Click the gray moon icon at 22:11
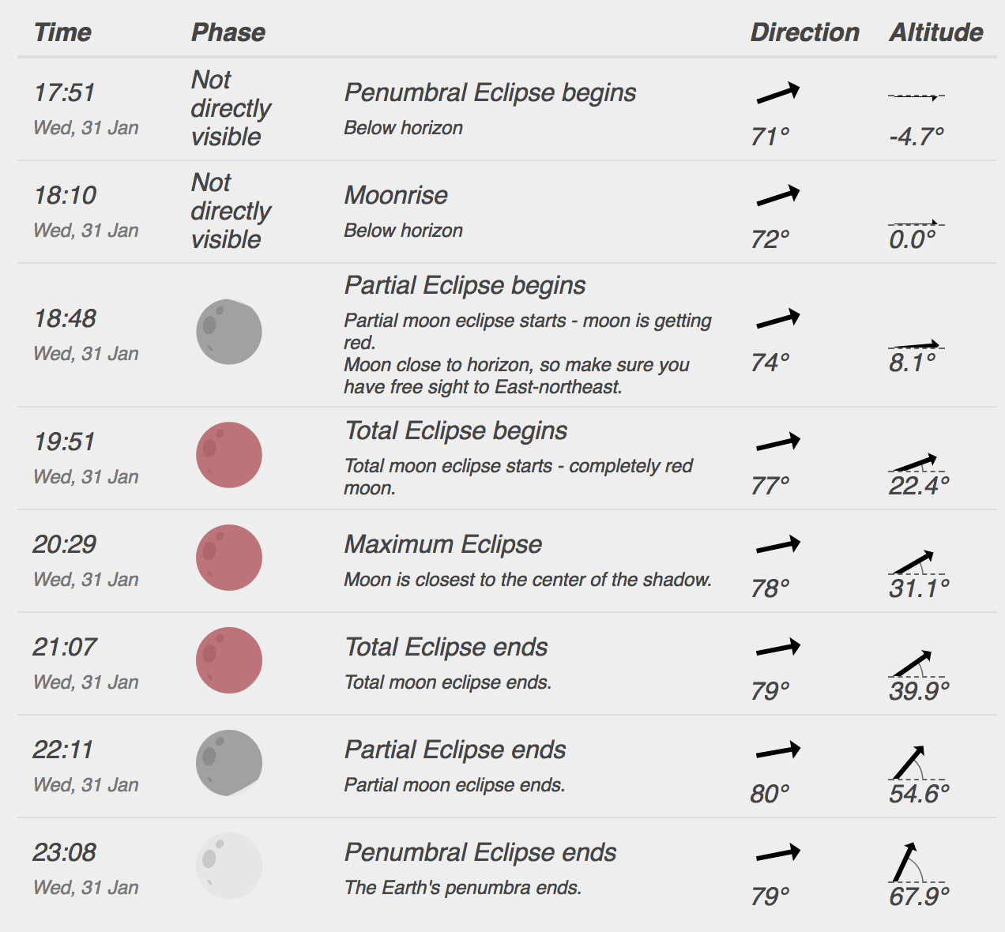This screenshot has width=1005, height=932. (x=229, y=763)
